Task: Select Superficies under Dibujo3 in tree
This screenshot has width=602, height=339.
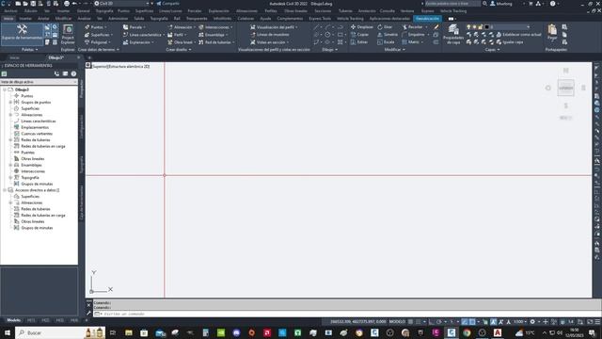Action: [x=30, y=109]
